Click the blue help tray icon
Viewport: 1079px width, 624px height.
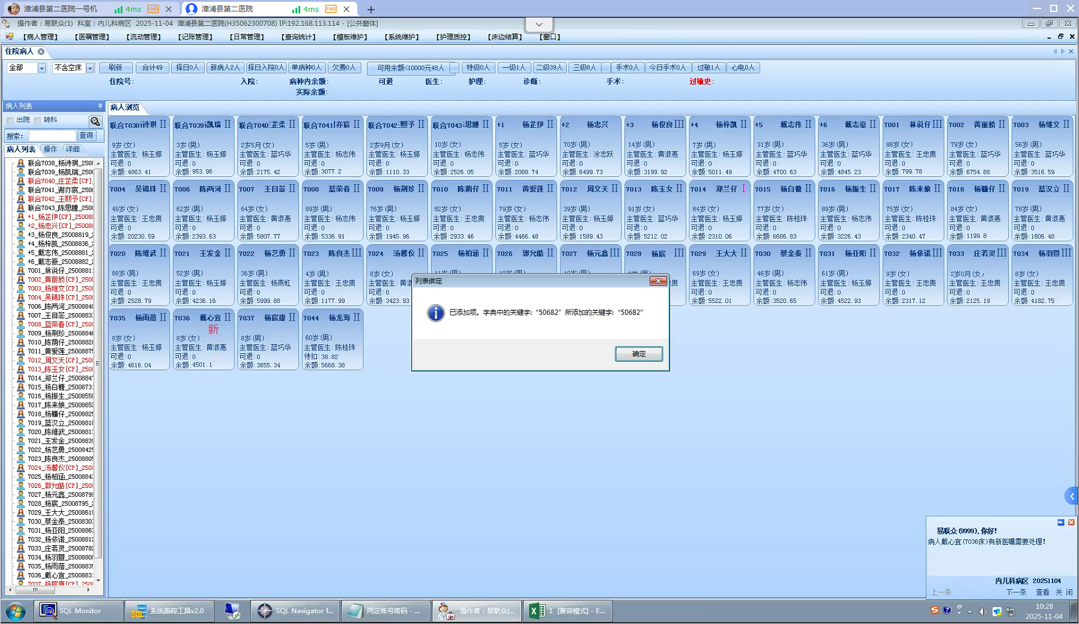pos(947,610)
